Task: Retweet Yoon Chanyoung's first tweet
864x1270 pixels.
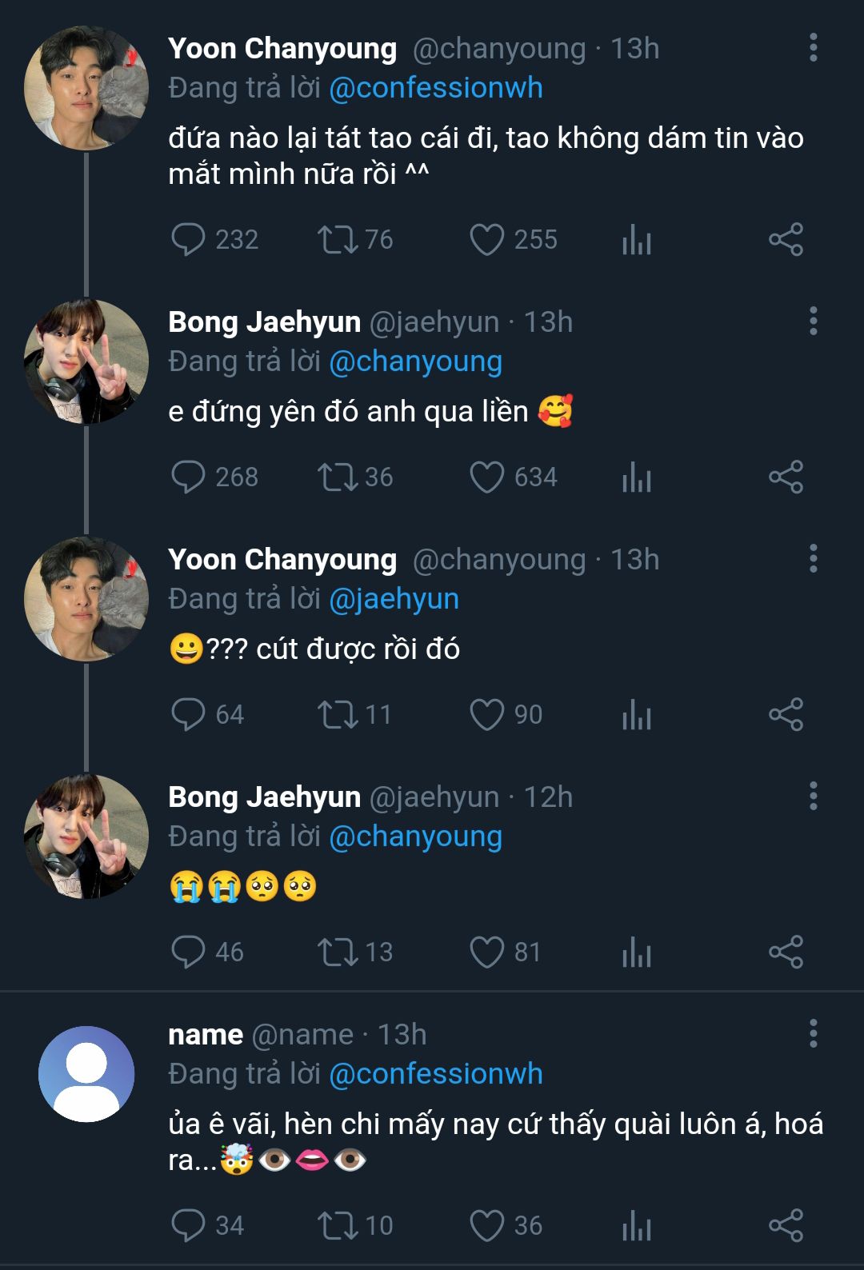Action: tap(338, 240)
